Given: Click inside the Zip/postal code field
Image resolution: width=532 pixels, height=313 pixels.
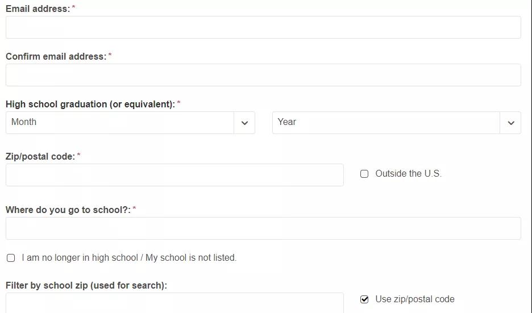Looking at the screenshot, I should (x=174, y=175).
